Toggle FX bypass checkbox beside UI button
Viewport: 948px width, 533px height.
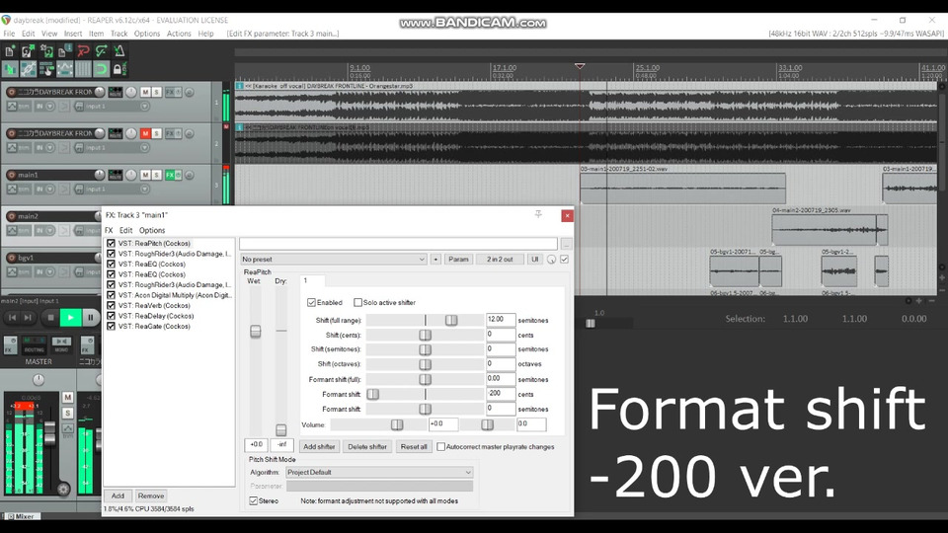tap(564, 260)
